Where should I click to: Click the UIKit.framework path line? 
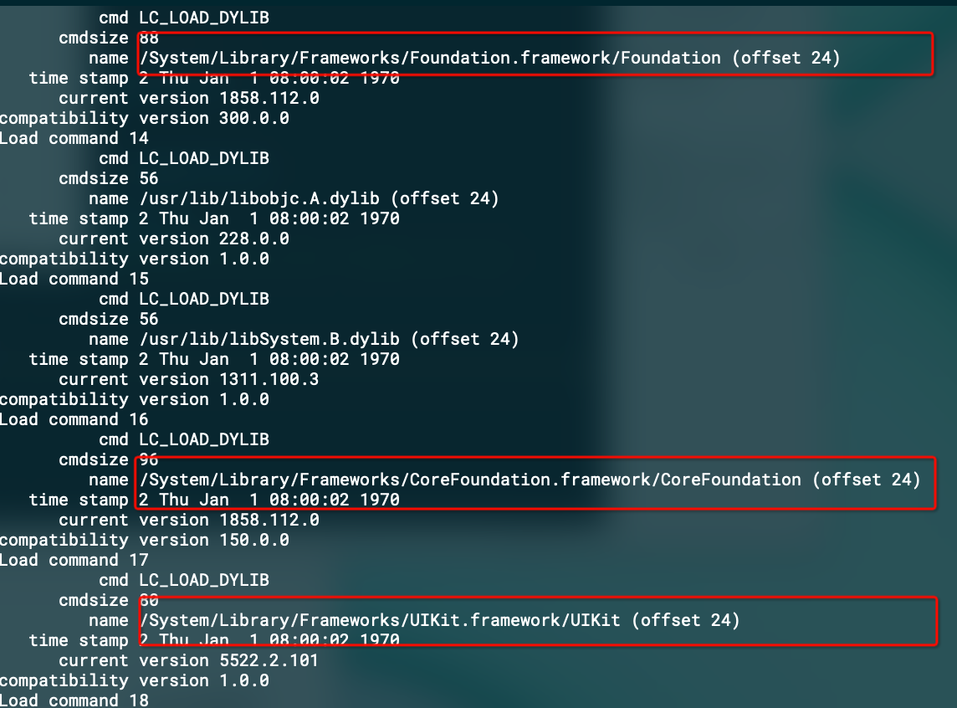tap(440, 621)
